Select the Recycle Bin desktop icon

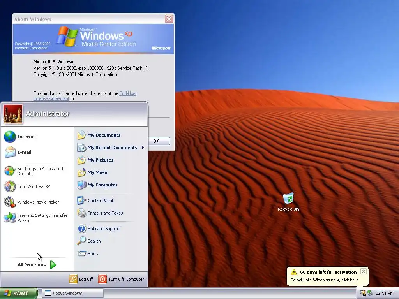point(288,198)
